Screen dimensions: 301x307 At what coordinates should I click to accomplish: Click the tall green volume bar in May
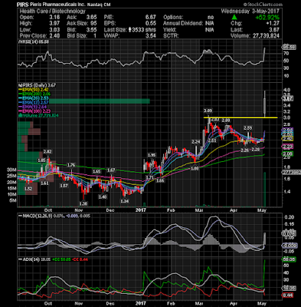(x=265, y=190)
